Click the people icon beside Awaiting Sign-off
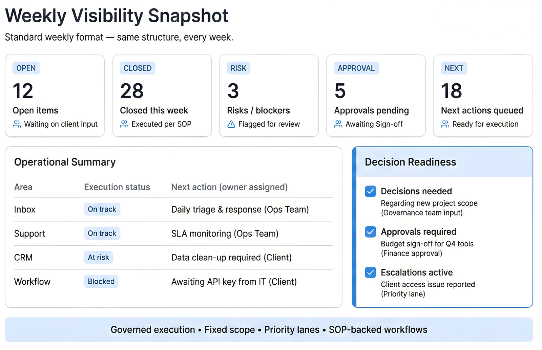This screenshot has width=542, height=350. click(x=338, y=124)
